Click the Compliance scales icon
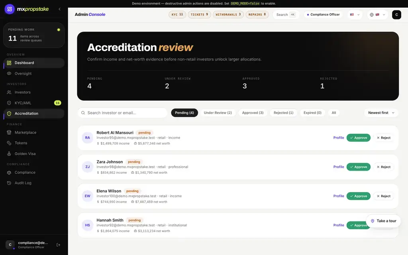The width and height of the screenshot is (408, 255). [9, 172]
